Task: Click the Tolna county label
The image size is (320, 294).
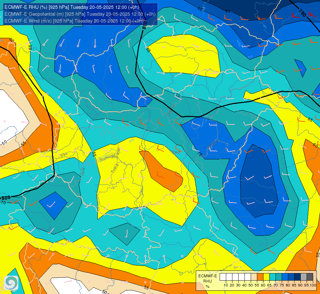Action: (115, 168)
